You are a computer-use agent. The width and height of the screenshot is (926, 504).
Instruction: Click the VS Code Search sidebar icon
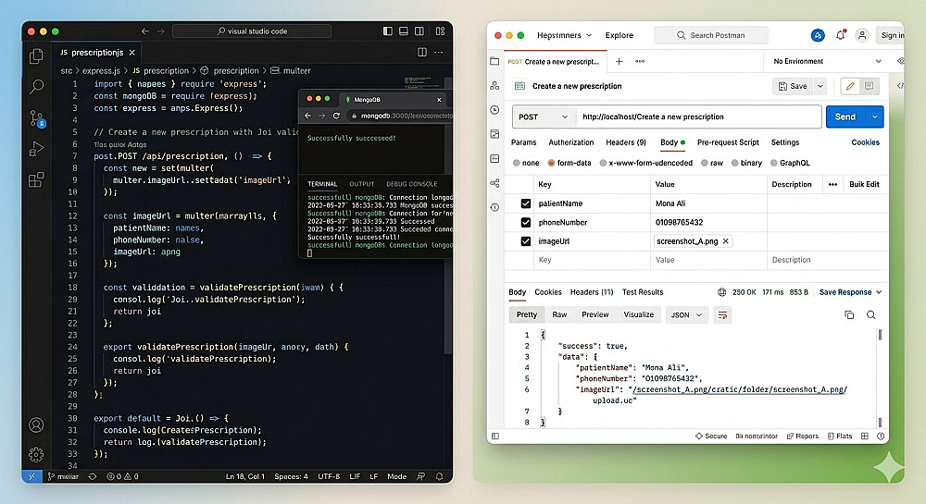point(37,87)
